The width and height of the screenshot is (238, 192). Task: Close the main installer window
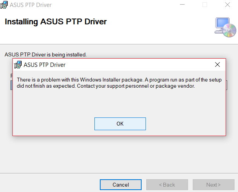(x=227, y=5)
